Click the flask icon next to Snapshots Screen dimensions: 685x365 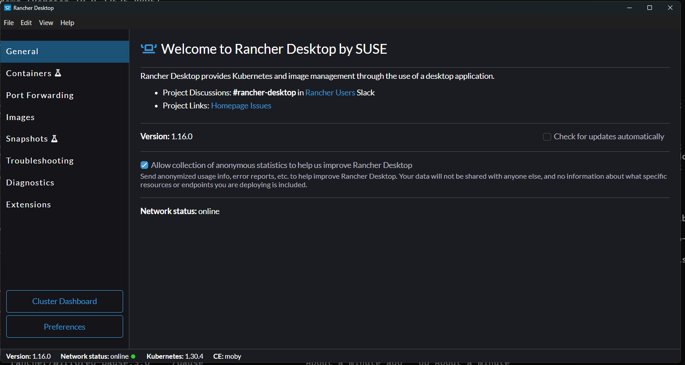click(x=54, y=138)
